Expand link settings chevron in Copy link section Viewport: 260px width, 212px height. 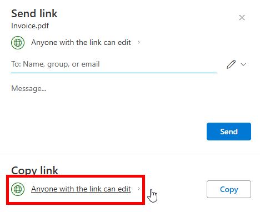point(138,189)
